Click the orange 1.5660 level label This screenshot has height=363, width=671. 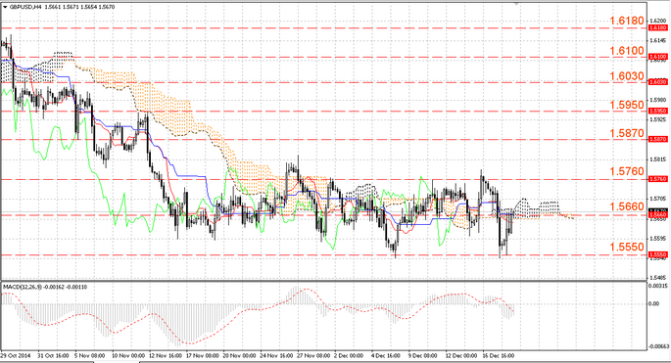(627, 207)
